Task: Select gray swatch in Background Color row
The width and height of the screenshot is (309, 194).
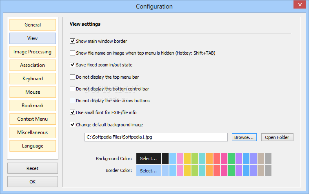Action: pos(268,159)
